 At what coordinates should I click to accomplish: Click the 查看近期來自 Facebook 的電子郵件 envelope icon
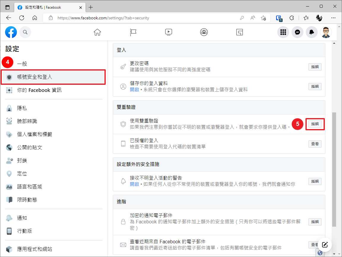click(x=123, y=245)
